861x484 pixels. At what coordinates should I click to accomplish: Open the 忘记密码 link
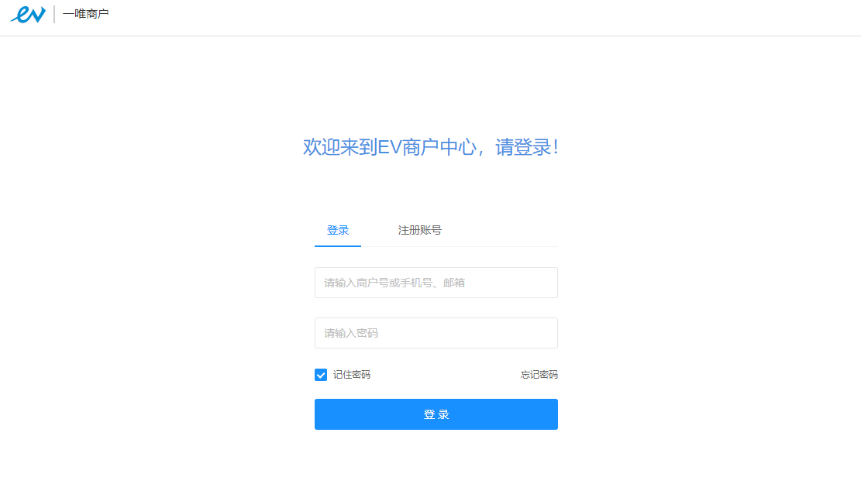tap(539, 375)
